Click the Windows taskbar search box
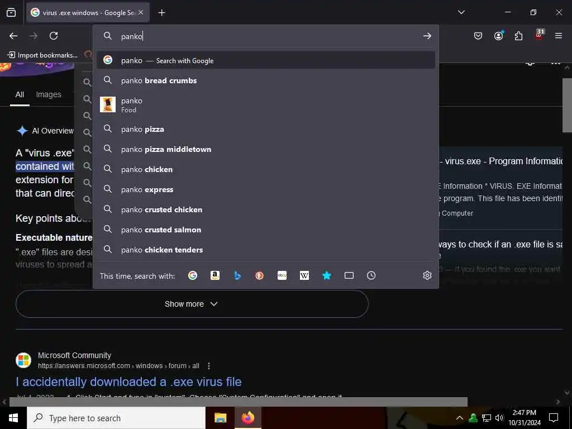The width and height of the screenshot is (572, 429). (x=116, y=418)
